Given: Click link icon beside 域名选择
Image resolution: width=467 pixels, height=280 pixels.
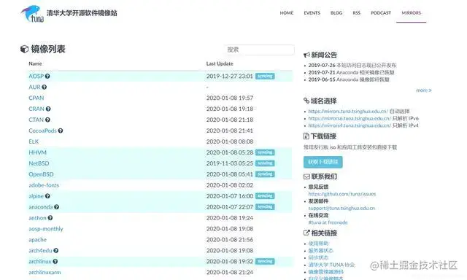Looking at the screenshot, I should (x=306, y=101).
